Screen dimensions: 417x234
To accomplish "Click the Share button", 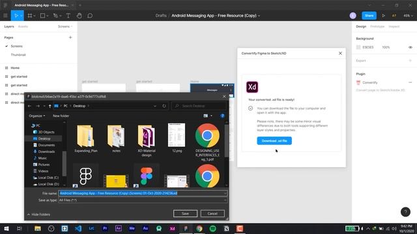I will coord(369,16).
